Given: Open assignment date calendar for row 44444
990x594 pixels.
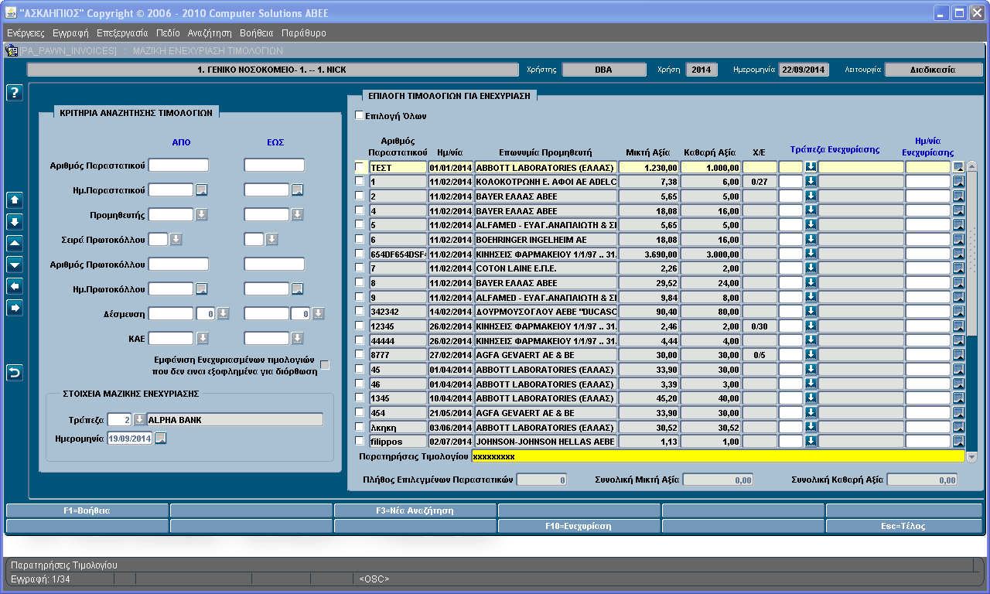Looking at the screenshot, I should pos(959,340).
